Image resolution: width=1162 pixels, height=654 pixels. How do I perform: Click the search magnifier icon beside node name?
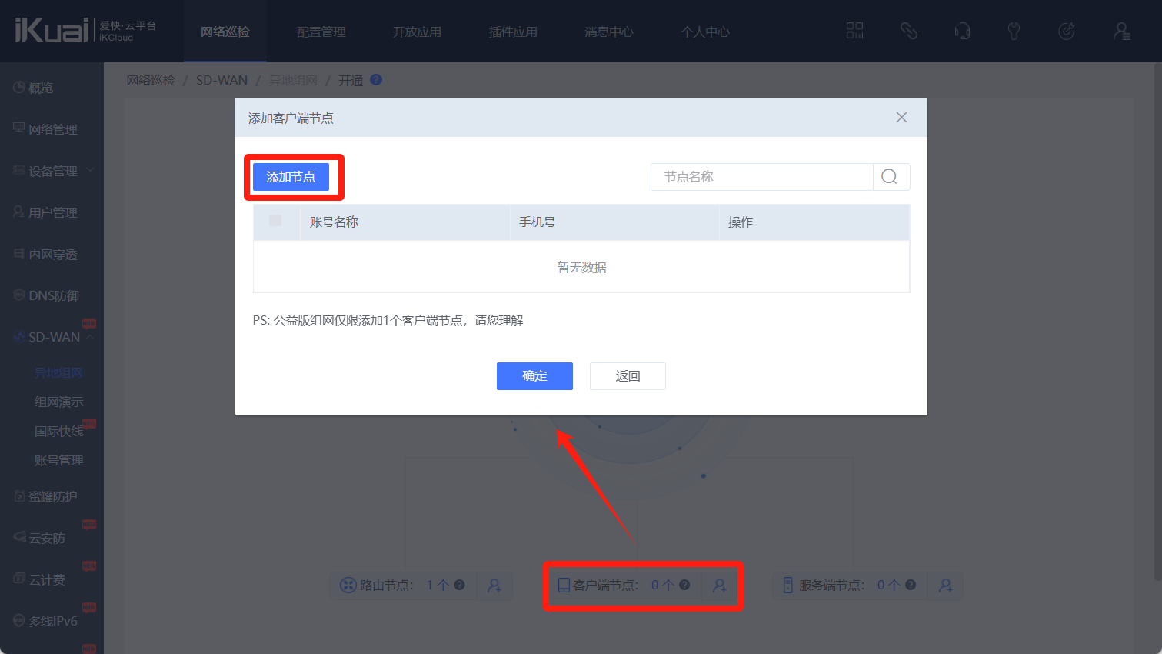pyautogui.click(x=890, y=177)
